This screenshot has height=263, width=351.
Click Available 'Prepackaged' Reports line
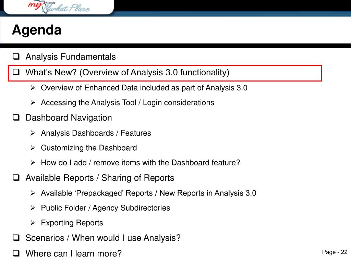[148, 193]
